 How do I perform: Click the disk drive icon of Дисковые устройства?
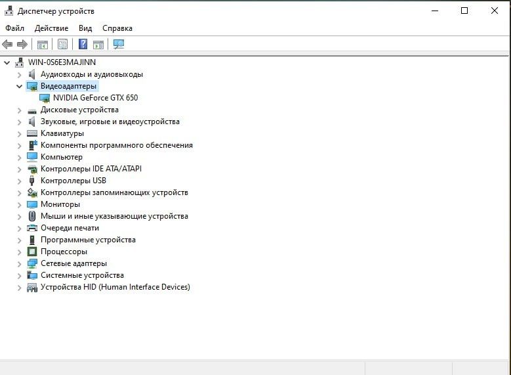point(32,110)
